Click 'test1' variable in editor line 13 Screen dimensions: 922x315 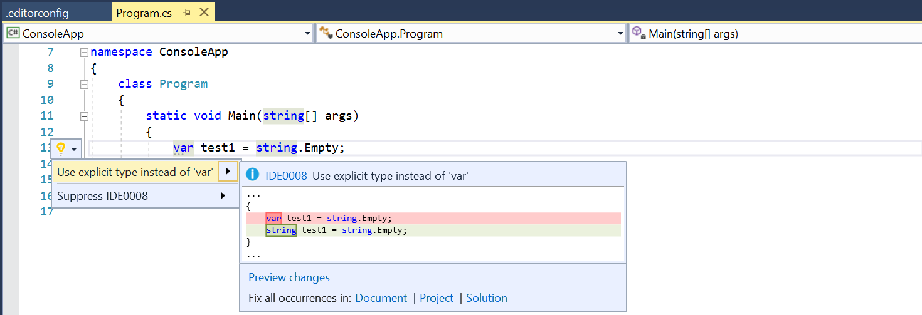(218, 148)
